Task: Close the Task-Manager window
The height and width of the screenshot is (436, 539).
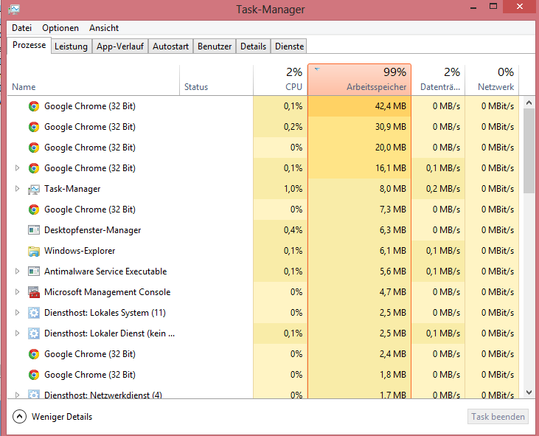Action: [520, 7]
